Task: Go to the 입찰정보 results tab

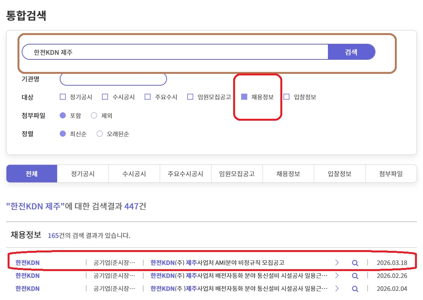Action: pos(339,174)
